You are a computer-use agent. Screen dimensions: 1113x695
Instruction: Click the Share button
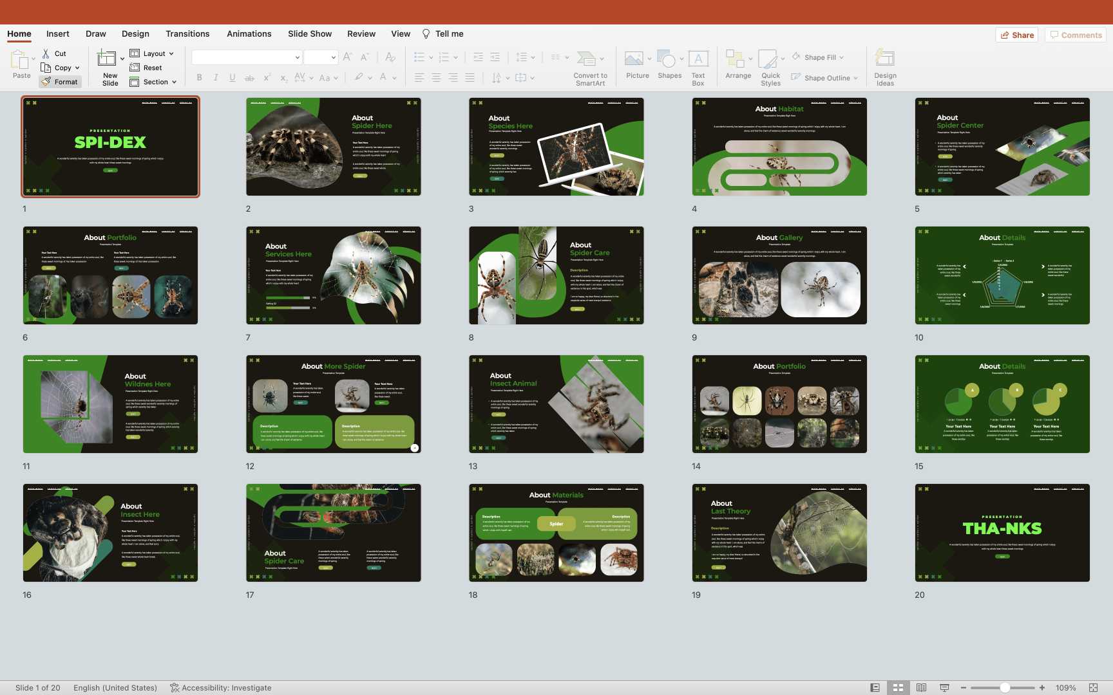pos(1017,35)
